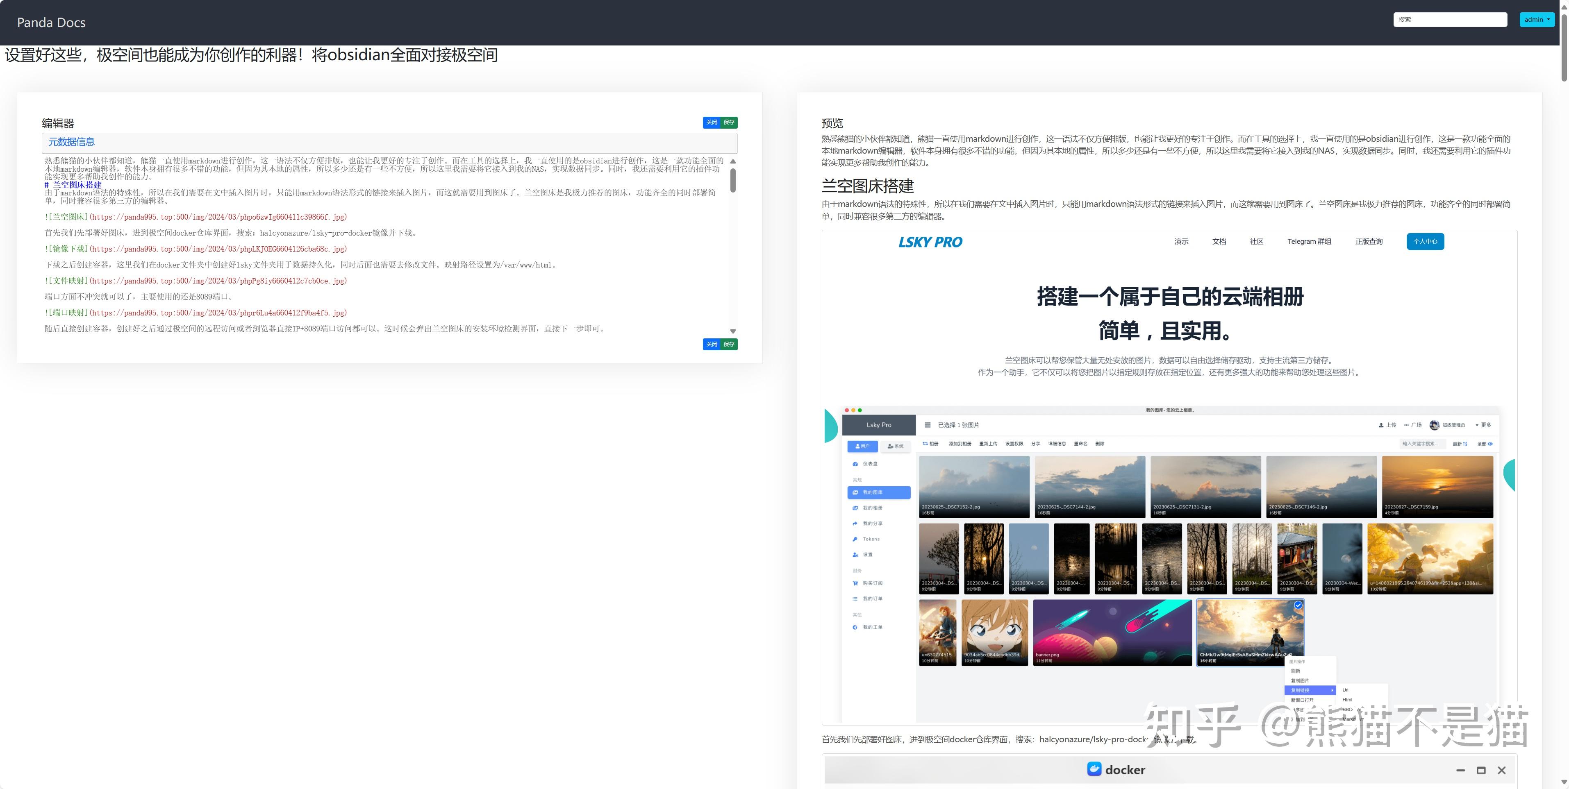The height and width of the screenshot is (789, 1569).
Task: Click the 上传 upload icon in Lsky Pro
Action: point(1381,425)
